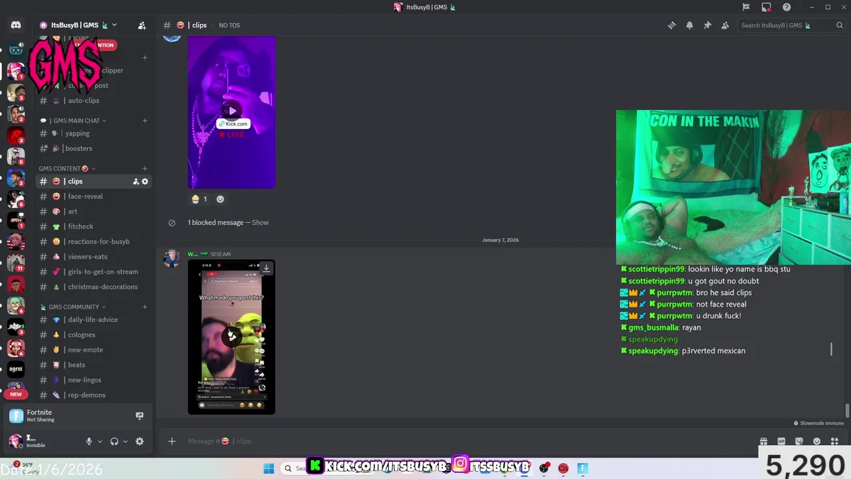
Task: Open christmas-decorations channel
Action: point(94,287)
